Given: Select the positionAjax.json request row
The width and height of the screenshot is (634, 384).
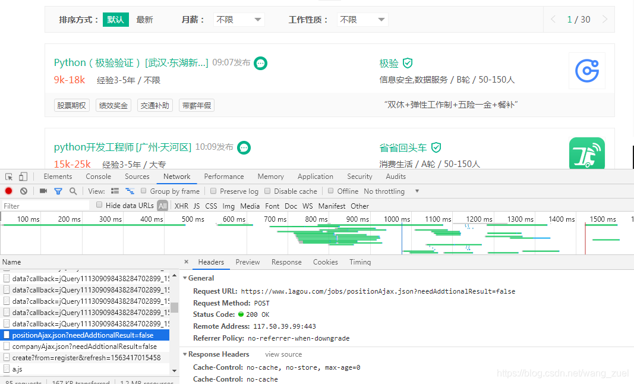Looking at the screenshot, I should pyautogui.click(x=85, y=335).
